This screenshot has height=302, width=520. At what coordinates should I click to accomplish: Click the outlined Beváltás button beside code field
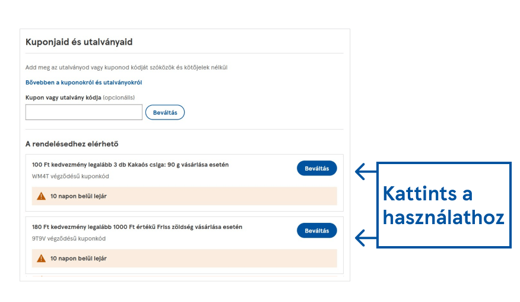click(165, 112)
